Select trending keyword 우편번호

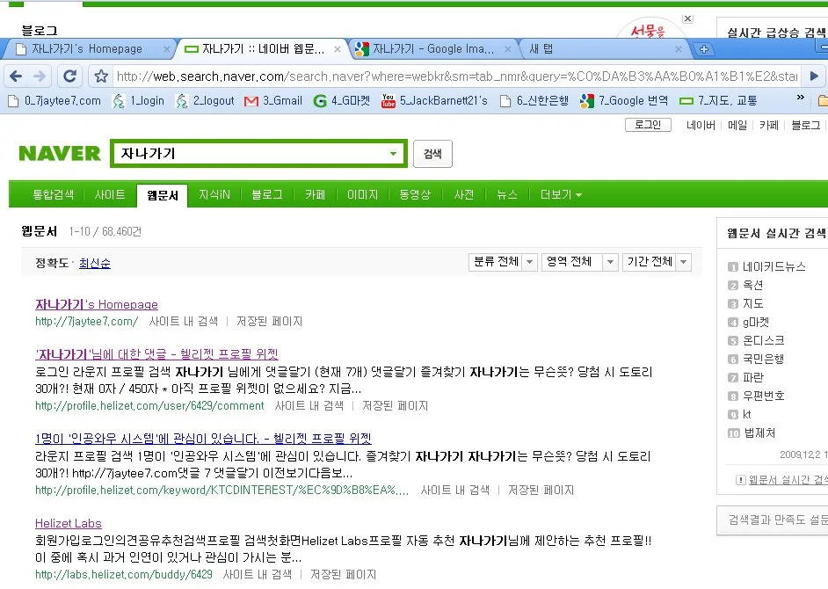pos(763,396)
